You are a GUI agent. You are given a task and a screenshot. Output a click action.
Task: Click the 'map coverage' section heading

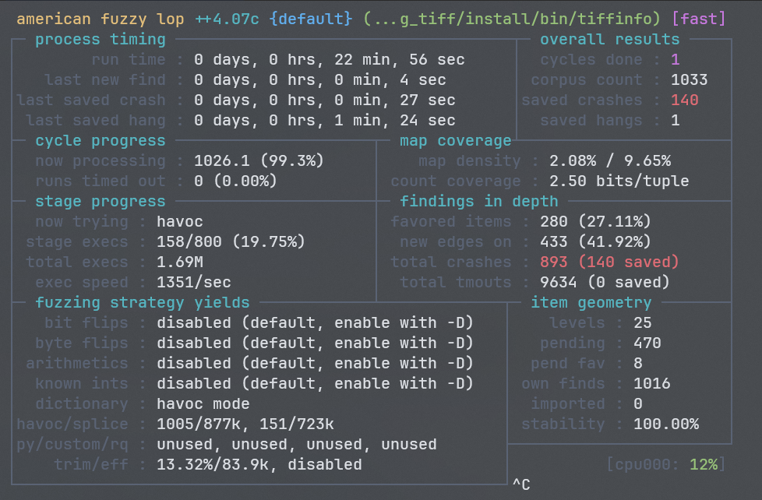coord(455,141)
